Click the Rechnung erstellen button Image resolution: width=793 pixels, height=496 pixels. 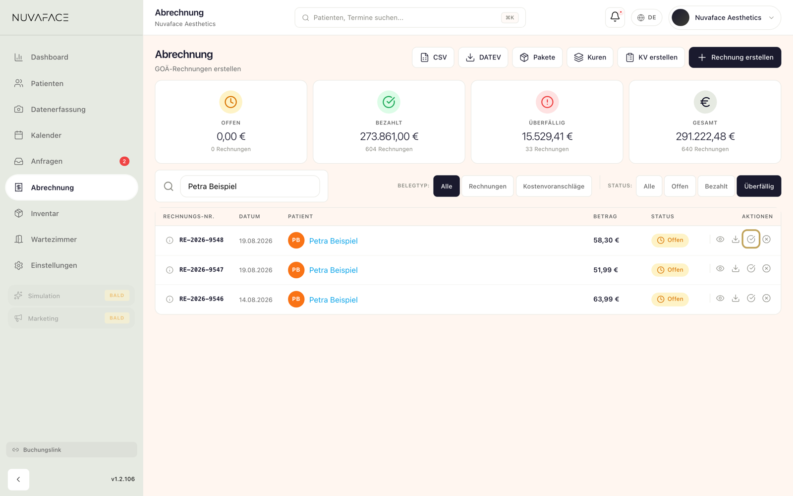click(735, 58)
